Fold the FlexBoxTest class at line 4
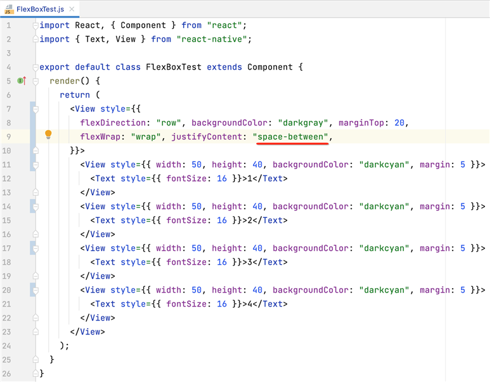 [x=36, y=67]
